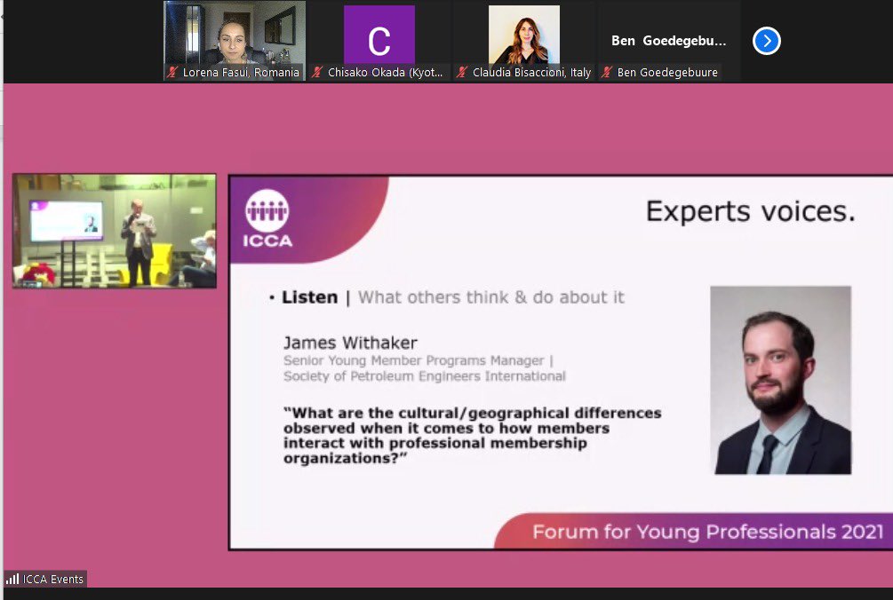Viewport: 893px width, 600px height.
Task: Select Ben Goedegebuure's participant tile
Action: [669, 40]
